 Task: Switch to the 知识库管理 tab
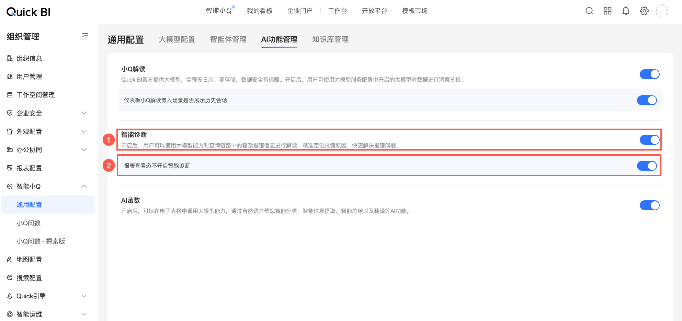tap(330, 39)
